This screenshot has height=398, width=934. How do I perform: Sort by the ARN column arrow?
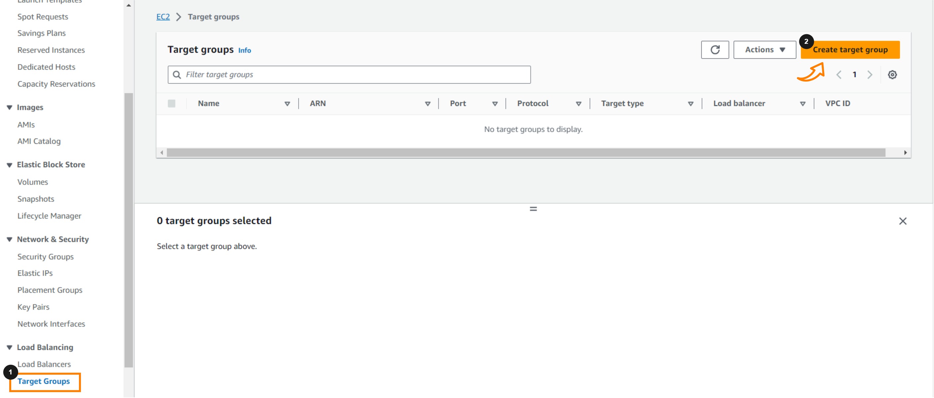pyautogui.click(x=427, y=104)
